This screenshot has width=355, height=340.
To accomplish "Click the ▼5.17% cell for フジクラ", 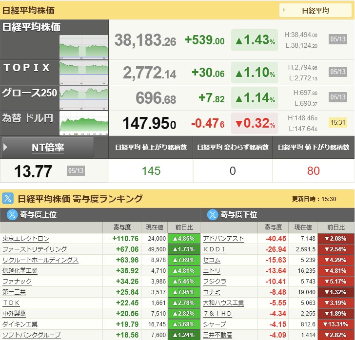I will click(336, 282).
